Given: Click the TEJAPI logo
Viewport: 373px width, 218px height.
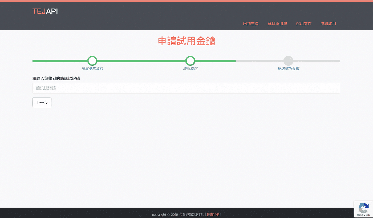Looking at the screenshot, I should coord(45,11).
